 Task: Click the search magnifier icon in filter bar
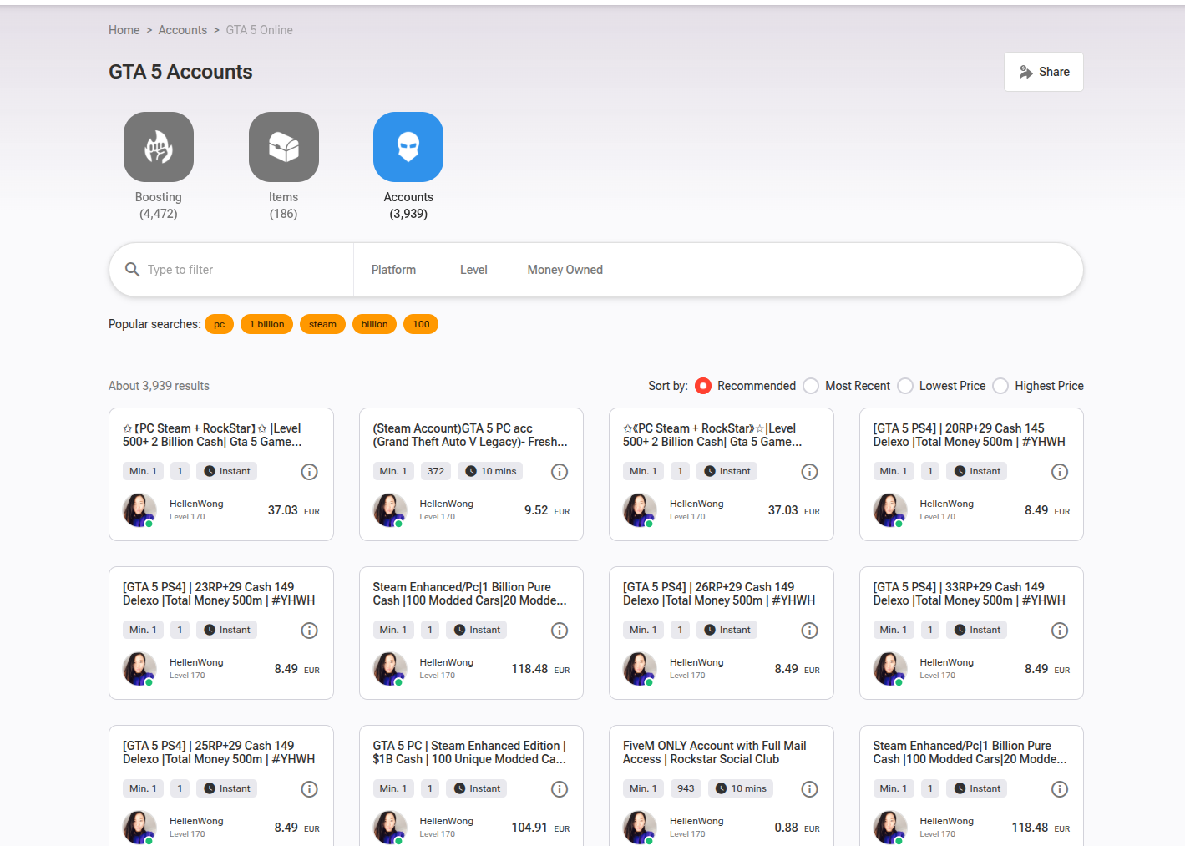[132, 270]
